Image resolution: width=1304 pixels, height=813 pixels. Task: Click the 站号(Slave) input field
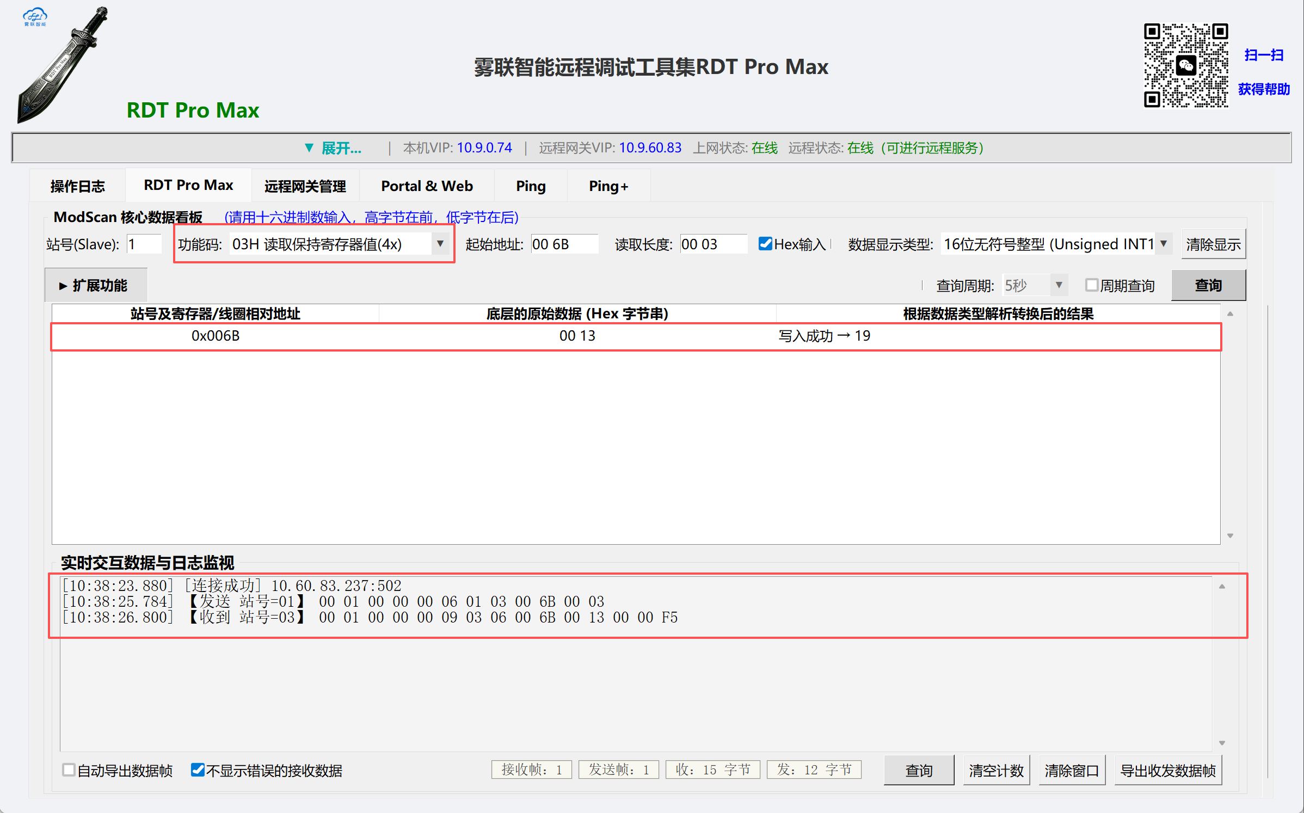144,244
